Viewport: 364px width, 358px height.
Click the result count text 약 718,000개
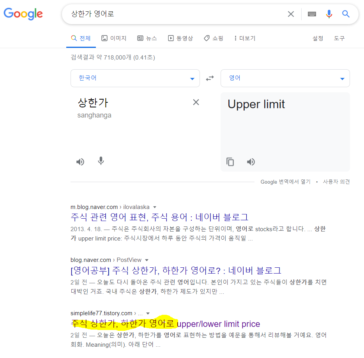pos(114,57)
